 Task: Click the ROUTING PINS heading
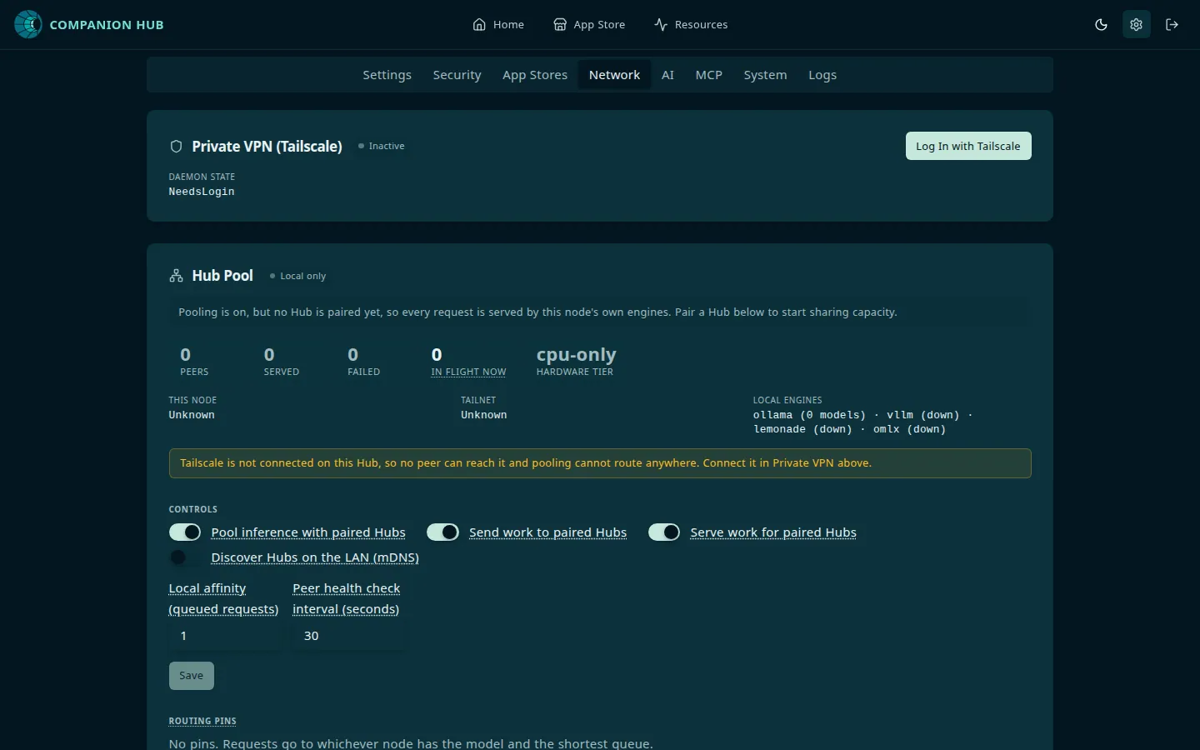pyautogui.click(x=202, y=721)
